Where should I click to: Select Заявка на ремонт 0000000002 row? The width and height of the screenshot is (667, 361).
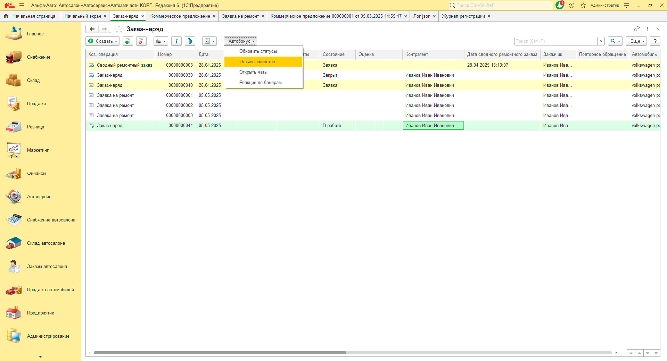(373, 105)
